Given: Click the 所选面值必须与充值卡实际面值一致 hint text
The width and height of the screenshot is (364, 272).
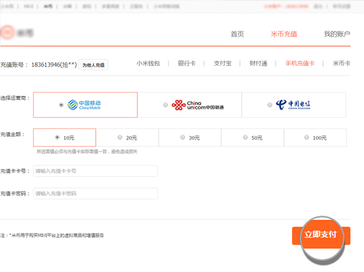Looking at the screenshot, I should [x=87, y=151].
